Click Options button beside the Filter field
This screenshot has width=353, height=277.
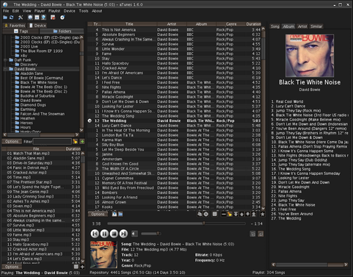(12, 142)
